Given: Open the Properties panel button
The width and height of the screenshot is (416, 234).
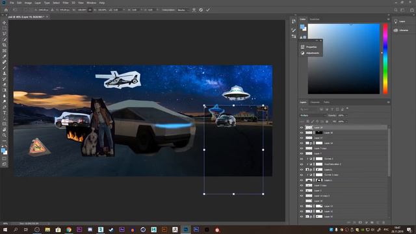Looking at the screenshot, I should pyautogui.click(x=309, y=47).
